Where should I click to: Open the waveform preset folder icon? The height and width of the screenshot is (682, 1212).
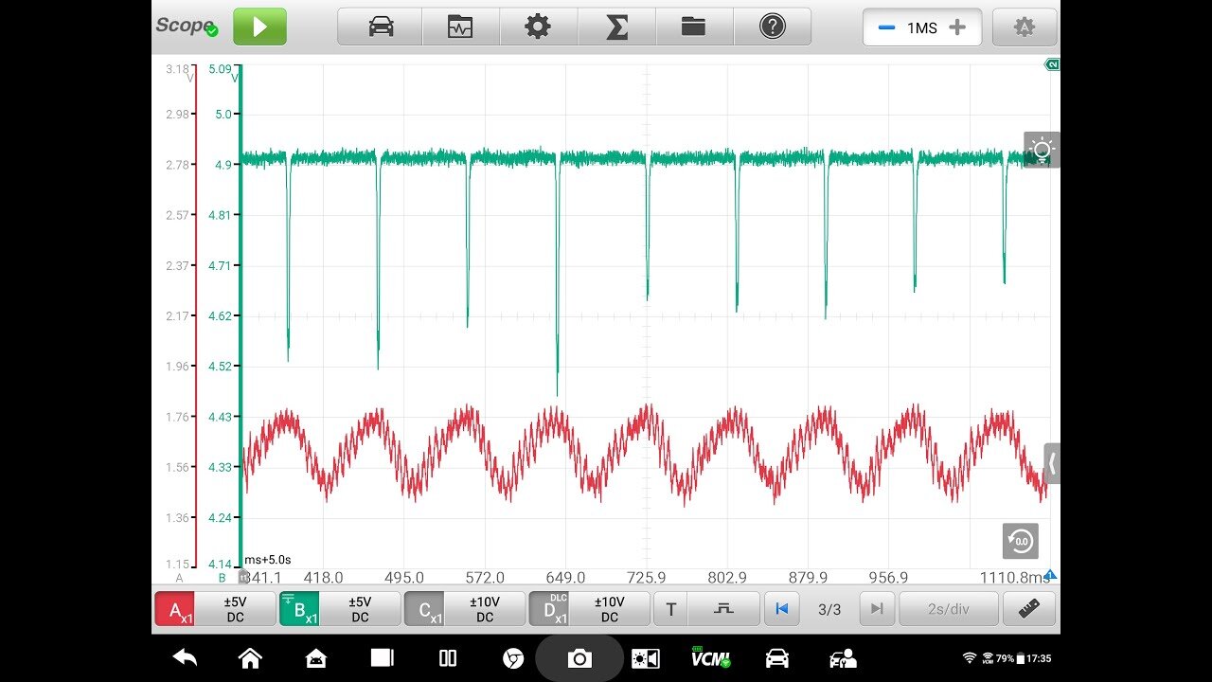click(460, 27)
